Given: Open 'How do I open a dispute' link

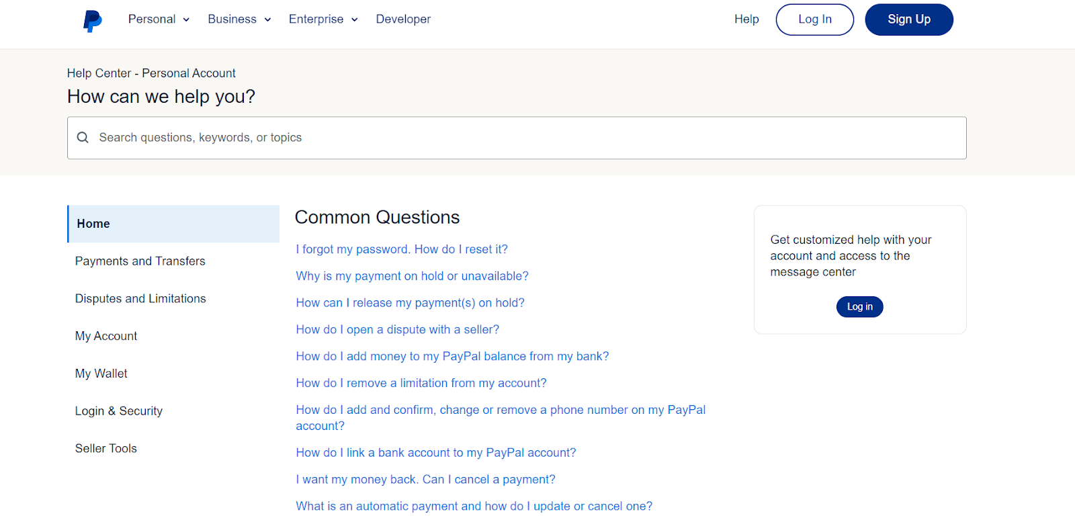Looking at the screenshot, I should click(x=398, y=330).
